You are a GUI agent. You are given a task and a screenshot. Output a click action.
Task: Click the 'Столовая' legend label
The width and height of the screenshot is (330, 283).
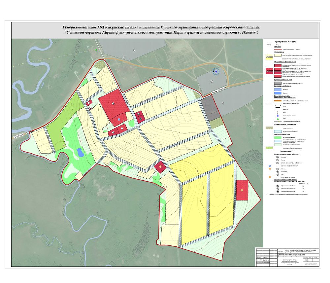284,172
